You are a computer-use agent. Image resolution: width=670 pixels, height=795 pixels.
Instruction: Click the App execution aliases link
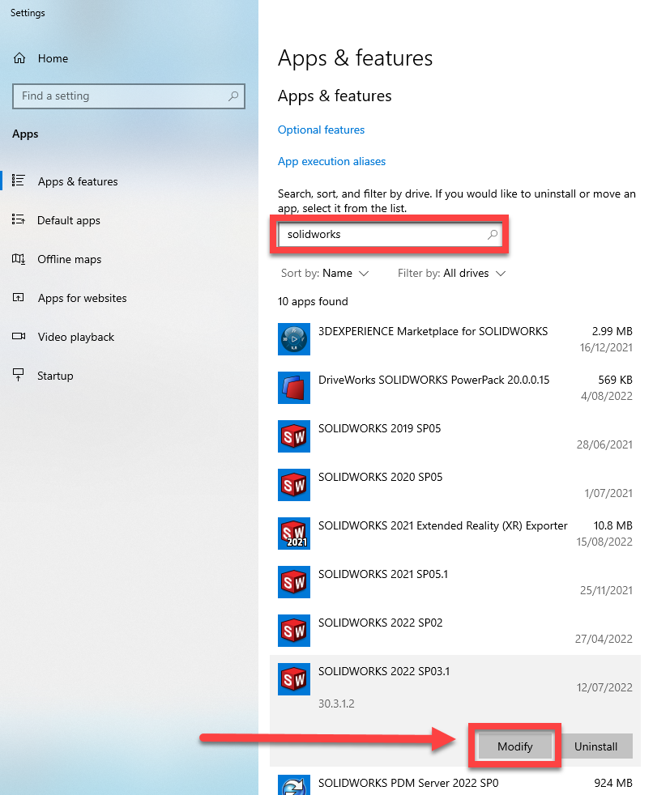331,161
